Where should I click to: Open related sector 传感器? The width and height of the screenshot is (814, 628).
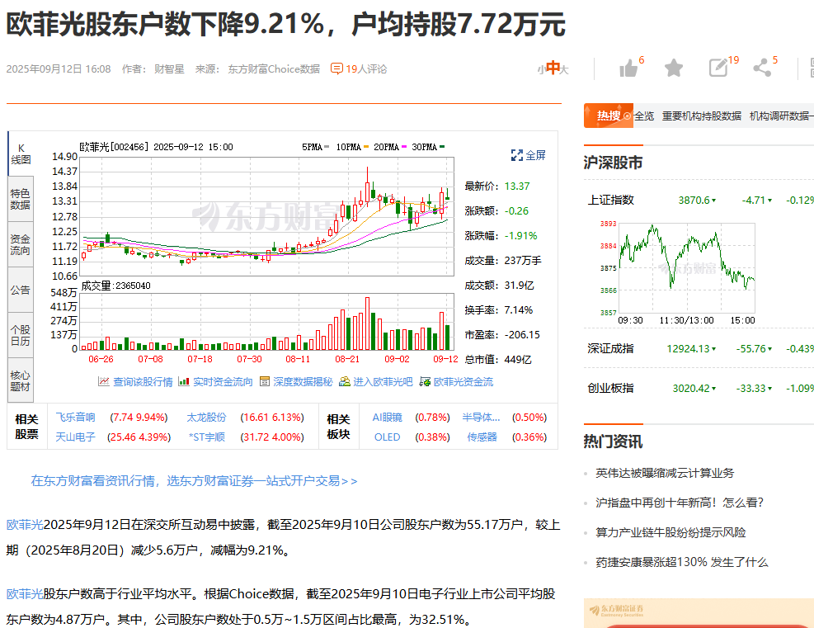coord(482,437)
